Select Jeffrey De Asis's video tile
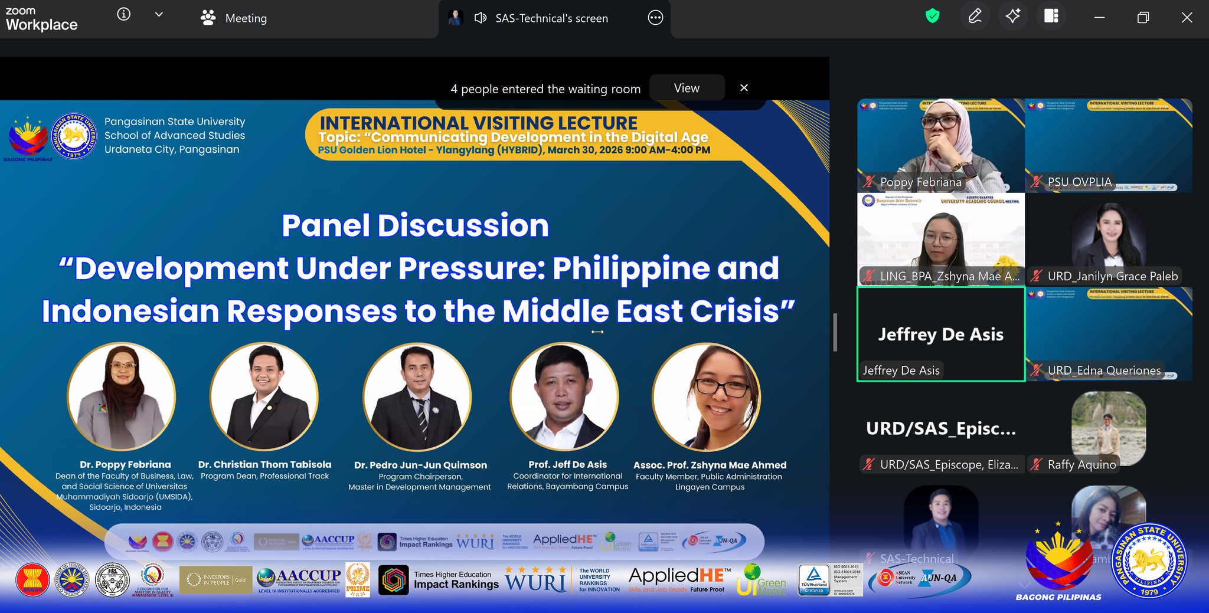The image size is (1209, 613). [940, 334]
